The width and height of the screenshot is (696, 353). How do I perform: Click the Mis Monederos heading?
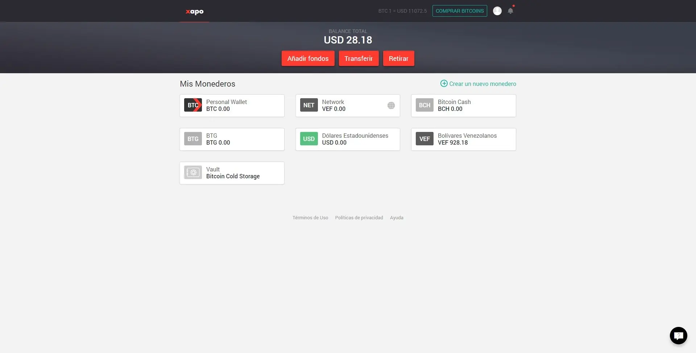[x=208, y=84]
